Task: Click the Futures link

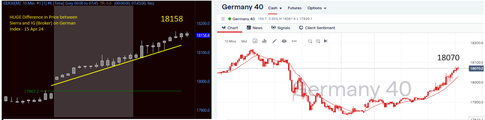Action: (x=294, y=8)
